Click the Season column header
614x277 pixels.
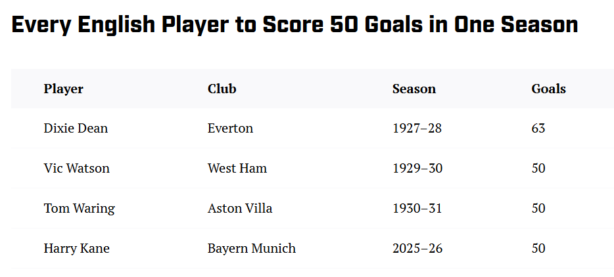coord(414,89)
